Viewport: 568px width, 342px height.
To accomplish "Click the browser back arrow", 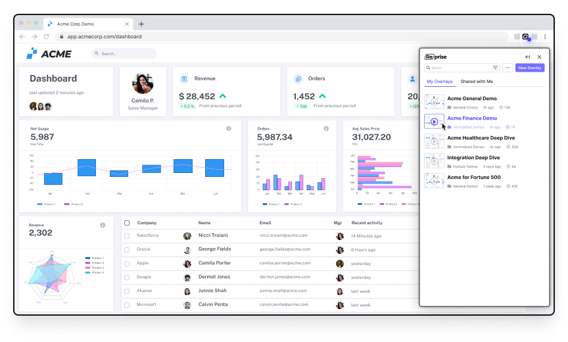I will (x=22, y=37).
